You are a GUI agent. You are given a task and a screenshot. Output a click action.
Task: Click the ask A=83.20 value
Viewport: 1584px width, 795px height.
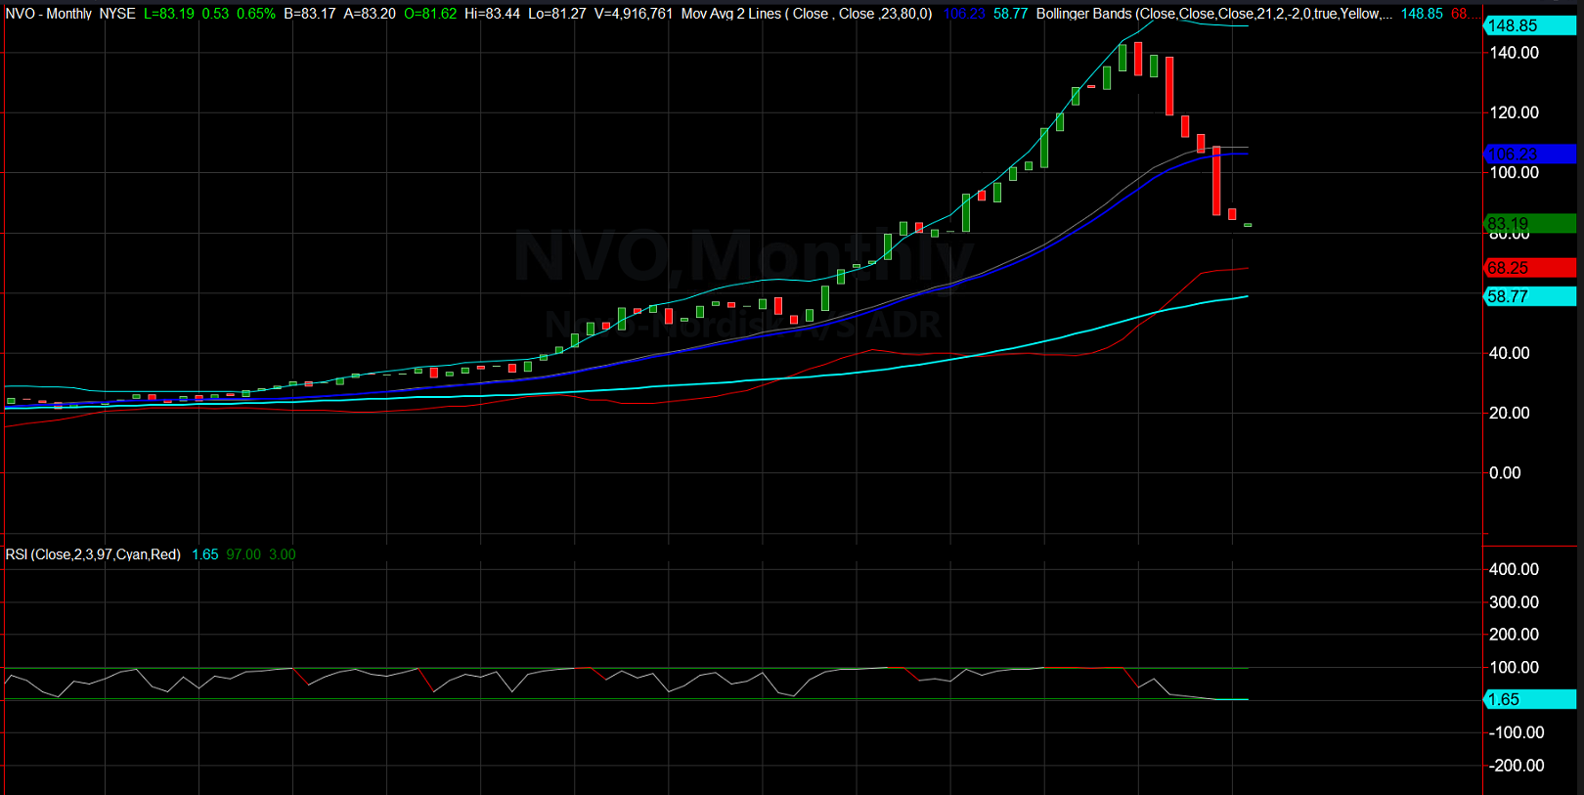370,14
